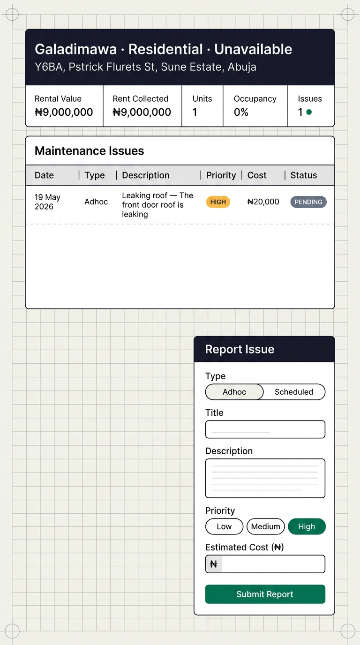The height and width of the screenshot is (645, 360).
Task: Sort by the Priority column header
Action: 221,175
